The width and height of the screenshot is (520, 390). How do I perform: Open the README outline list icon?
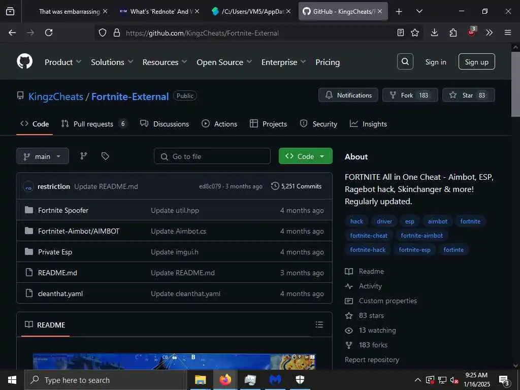[x=319, y=324]
